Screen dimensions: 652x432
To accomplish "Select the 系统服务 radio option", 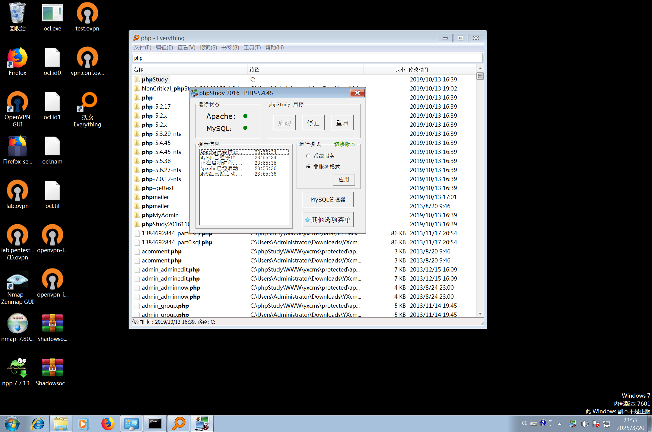I will [308, 156].
